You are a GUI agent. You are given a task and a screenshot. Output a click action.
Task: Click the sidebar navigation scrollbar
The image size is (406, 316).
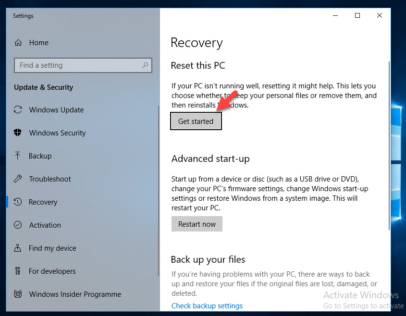tap(159, 191)
